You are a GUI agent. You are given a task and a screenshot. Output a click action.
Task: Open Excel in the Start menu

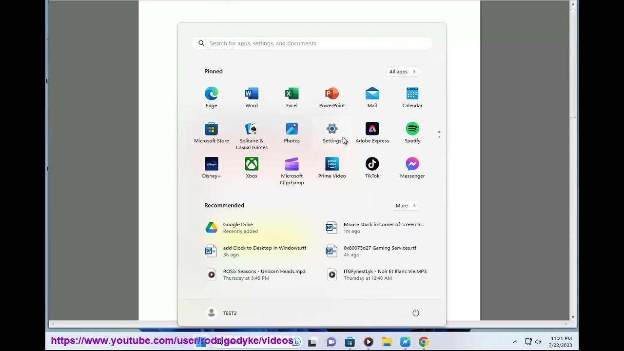tap(292, 97)
